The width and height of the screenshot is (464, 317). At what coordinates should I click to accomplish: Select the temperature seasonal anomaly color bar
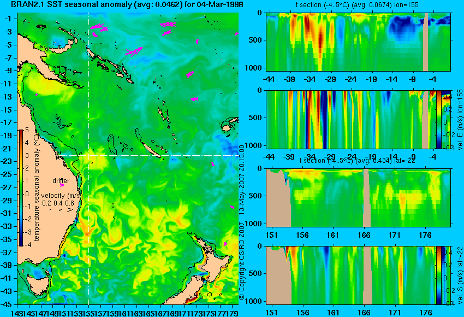click(x=21, y=188)
